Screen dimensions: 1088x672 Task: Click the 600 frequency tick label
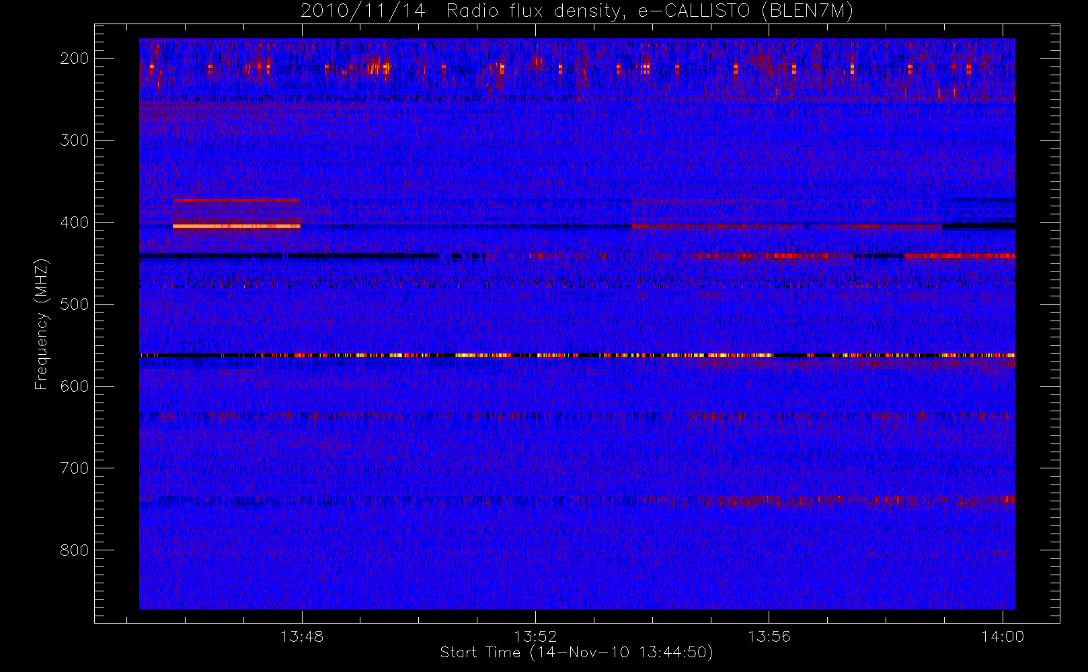pyautogui.click(x=74, y=386)
